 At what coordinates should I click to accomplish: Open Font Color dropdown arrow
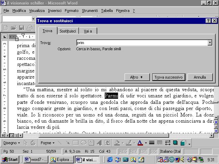pyautogui.click(x=146, y=143)
